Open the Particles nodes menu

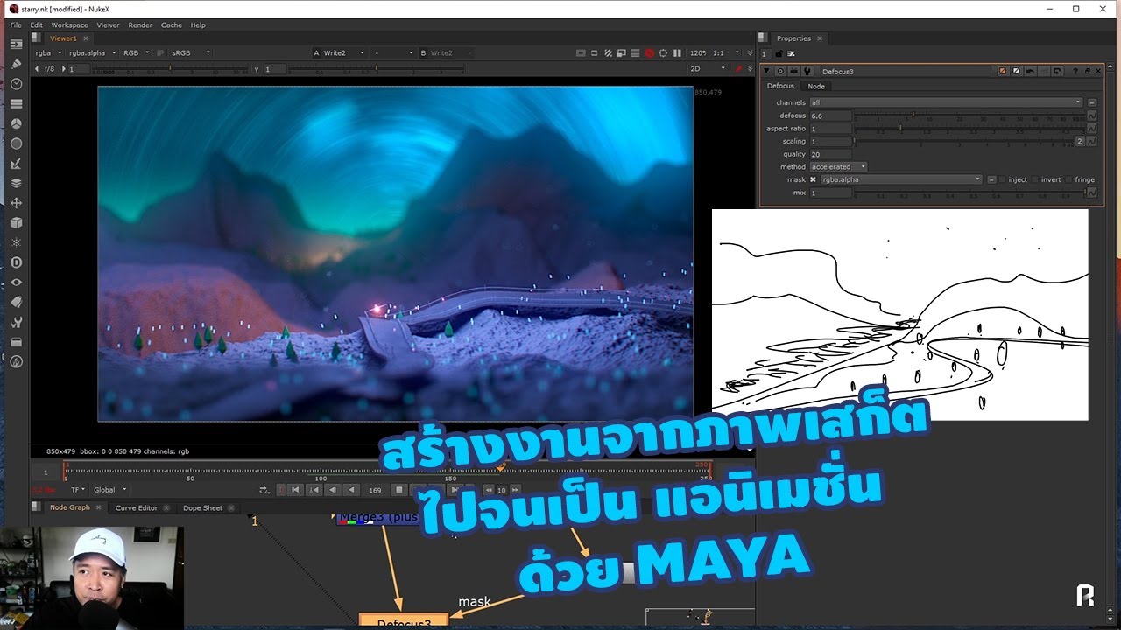coord(16,242)
